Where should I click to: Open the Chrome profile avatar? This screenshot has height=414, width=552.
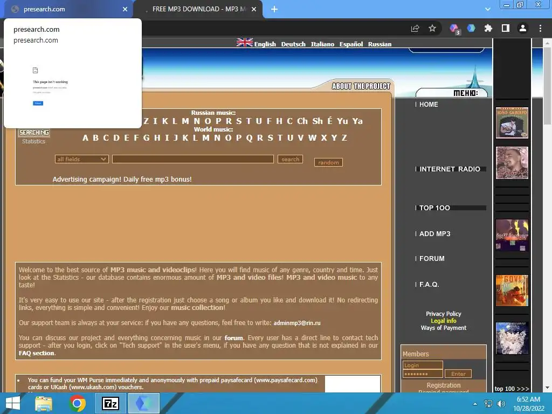coord(523,28)
